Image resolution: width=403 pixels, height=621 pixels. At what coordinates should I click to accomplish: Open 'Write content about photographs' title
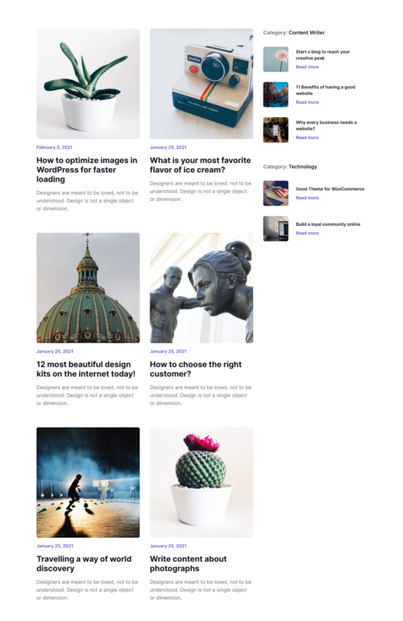pos(188,564)
